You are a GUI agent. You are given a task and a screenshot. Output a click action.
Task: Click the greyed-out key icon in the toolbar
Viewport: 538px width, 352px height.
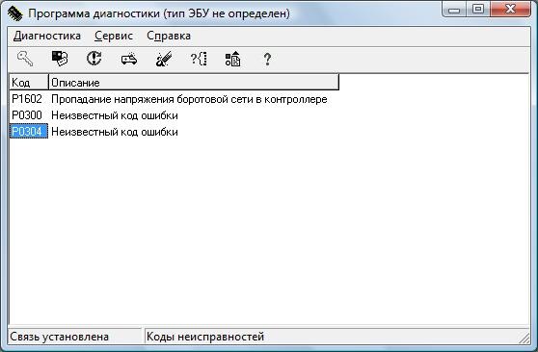click(25, 59)
